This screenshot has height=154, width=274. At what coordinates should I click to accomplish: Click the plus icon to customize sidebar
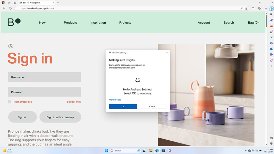tap(271, 66)
